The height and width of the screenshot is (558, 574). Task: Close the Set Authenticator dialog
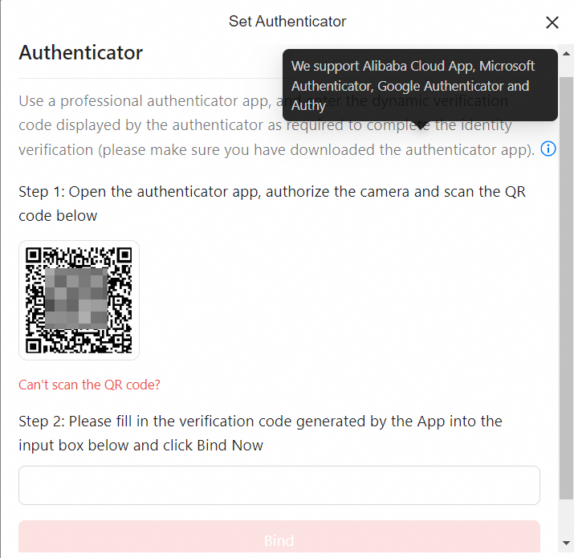coord(552,22)
